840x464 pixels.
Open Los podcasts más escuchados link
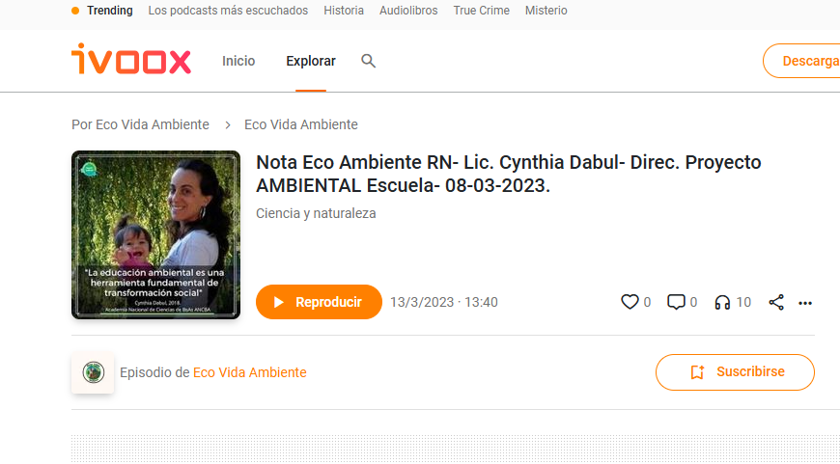click(228, 11)
